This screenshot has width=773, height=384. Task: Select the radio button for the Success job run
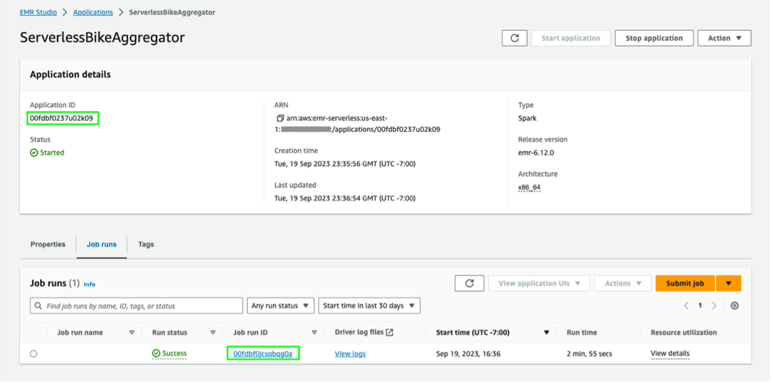click(34, 354)
